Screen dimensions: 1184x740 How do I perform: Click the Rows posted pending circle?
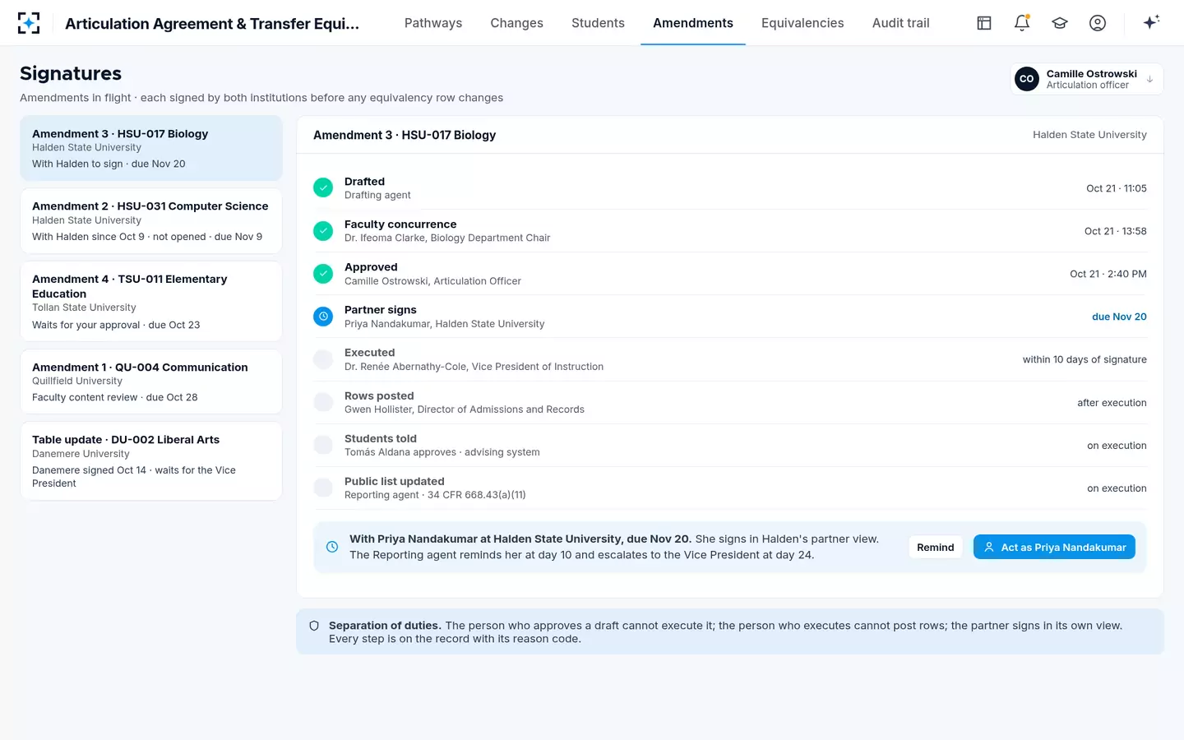click(x=323, y=402)
